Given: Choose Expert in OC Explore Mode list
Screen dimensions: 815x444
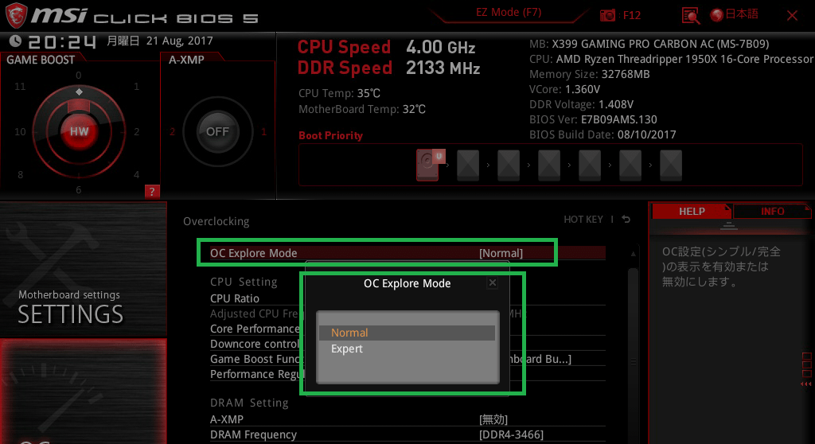Looking at the screenshot, I should pyautogui.click(x=407, y=349).
